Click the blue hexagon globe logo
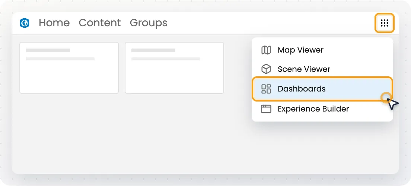 tap(25, 23)
